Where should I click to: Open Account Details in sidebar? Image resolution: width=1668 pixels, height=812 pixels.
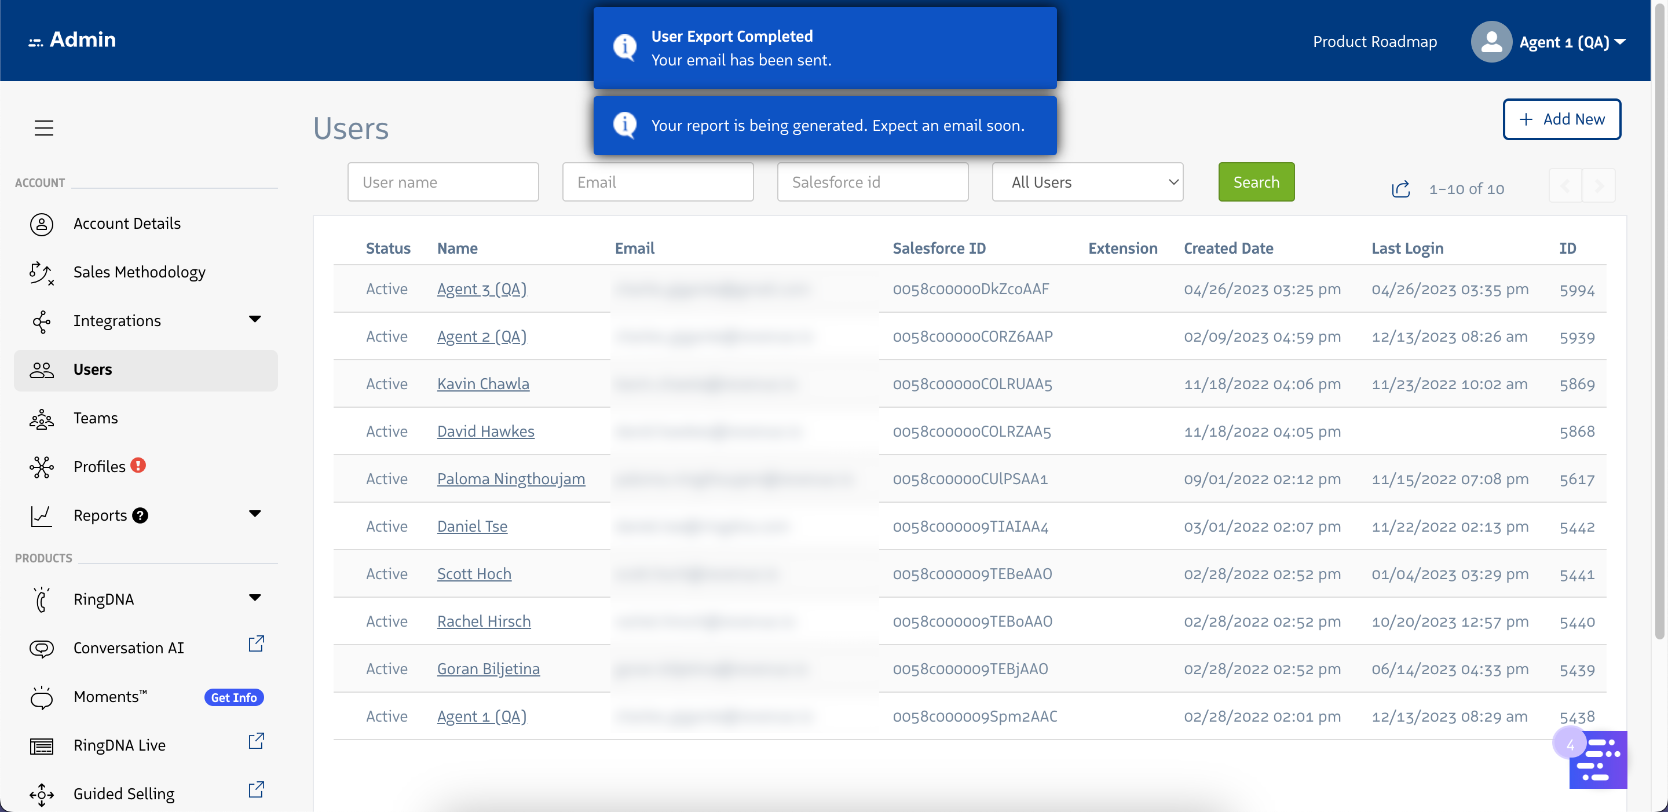pos(127,224)
